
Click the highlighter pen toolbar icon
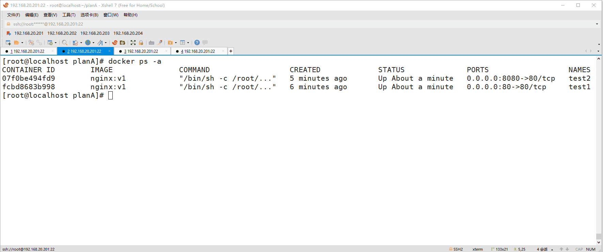pyautogui.click(x=160, y=43)
